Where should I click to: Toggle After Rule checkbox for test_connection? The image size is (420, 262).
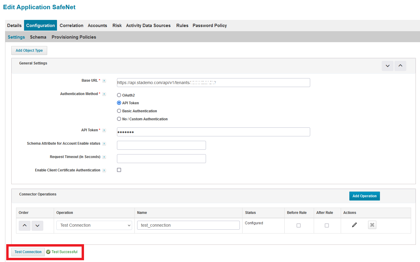[327, 225]
